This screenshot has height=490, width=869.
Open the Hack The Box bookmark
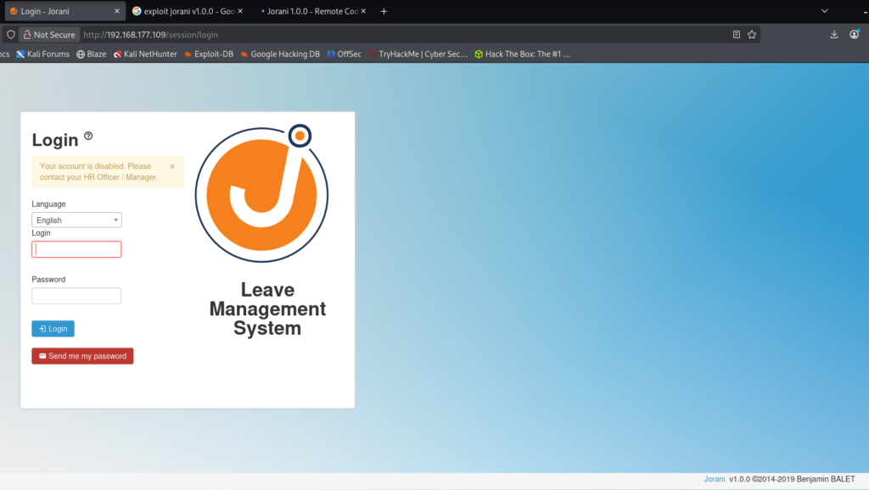point(522,54)
